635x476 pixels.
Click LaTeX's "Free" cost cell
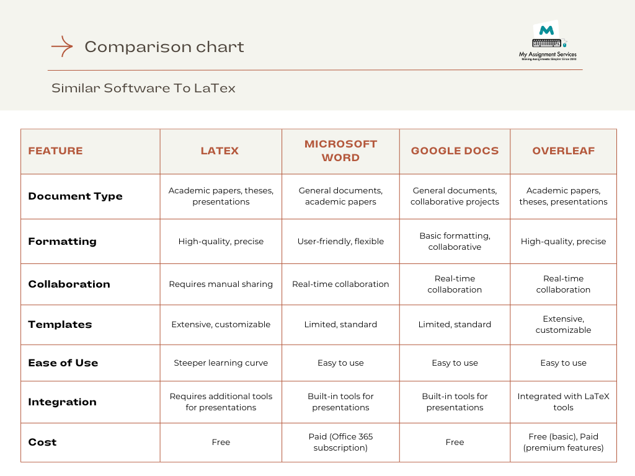pyautogui.click(x=221, y=443)
